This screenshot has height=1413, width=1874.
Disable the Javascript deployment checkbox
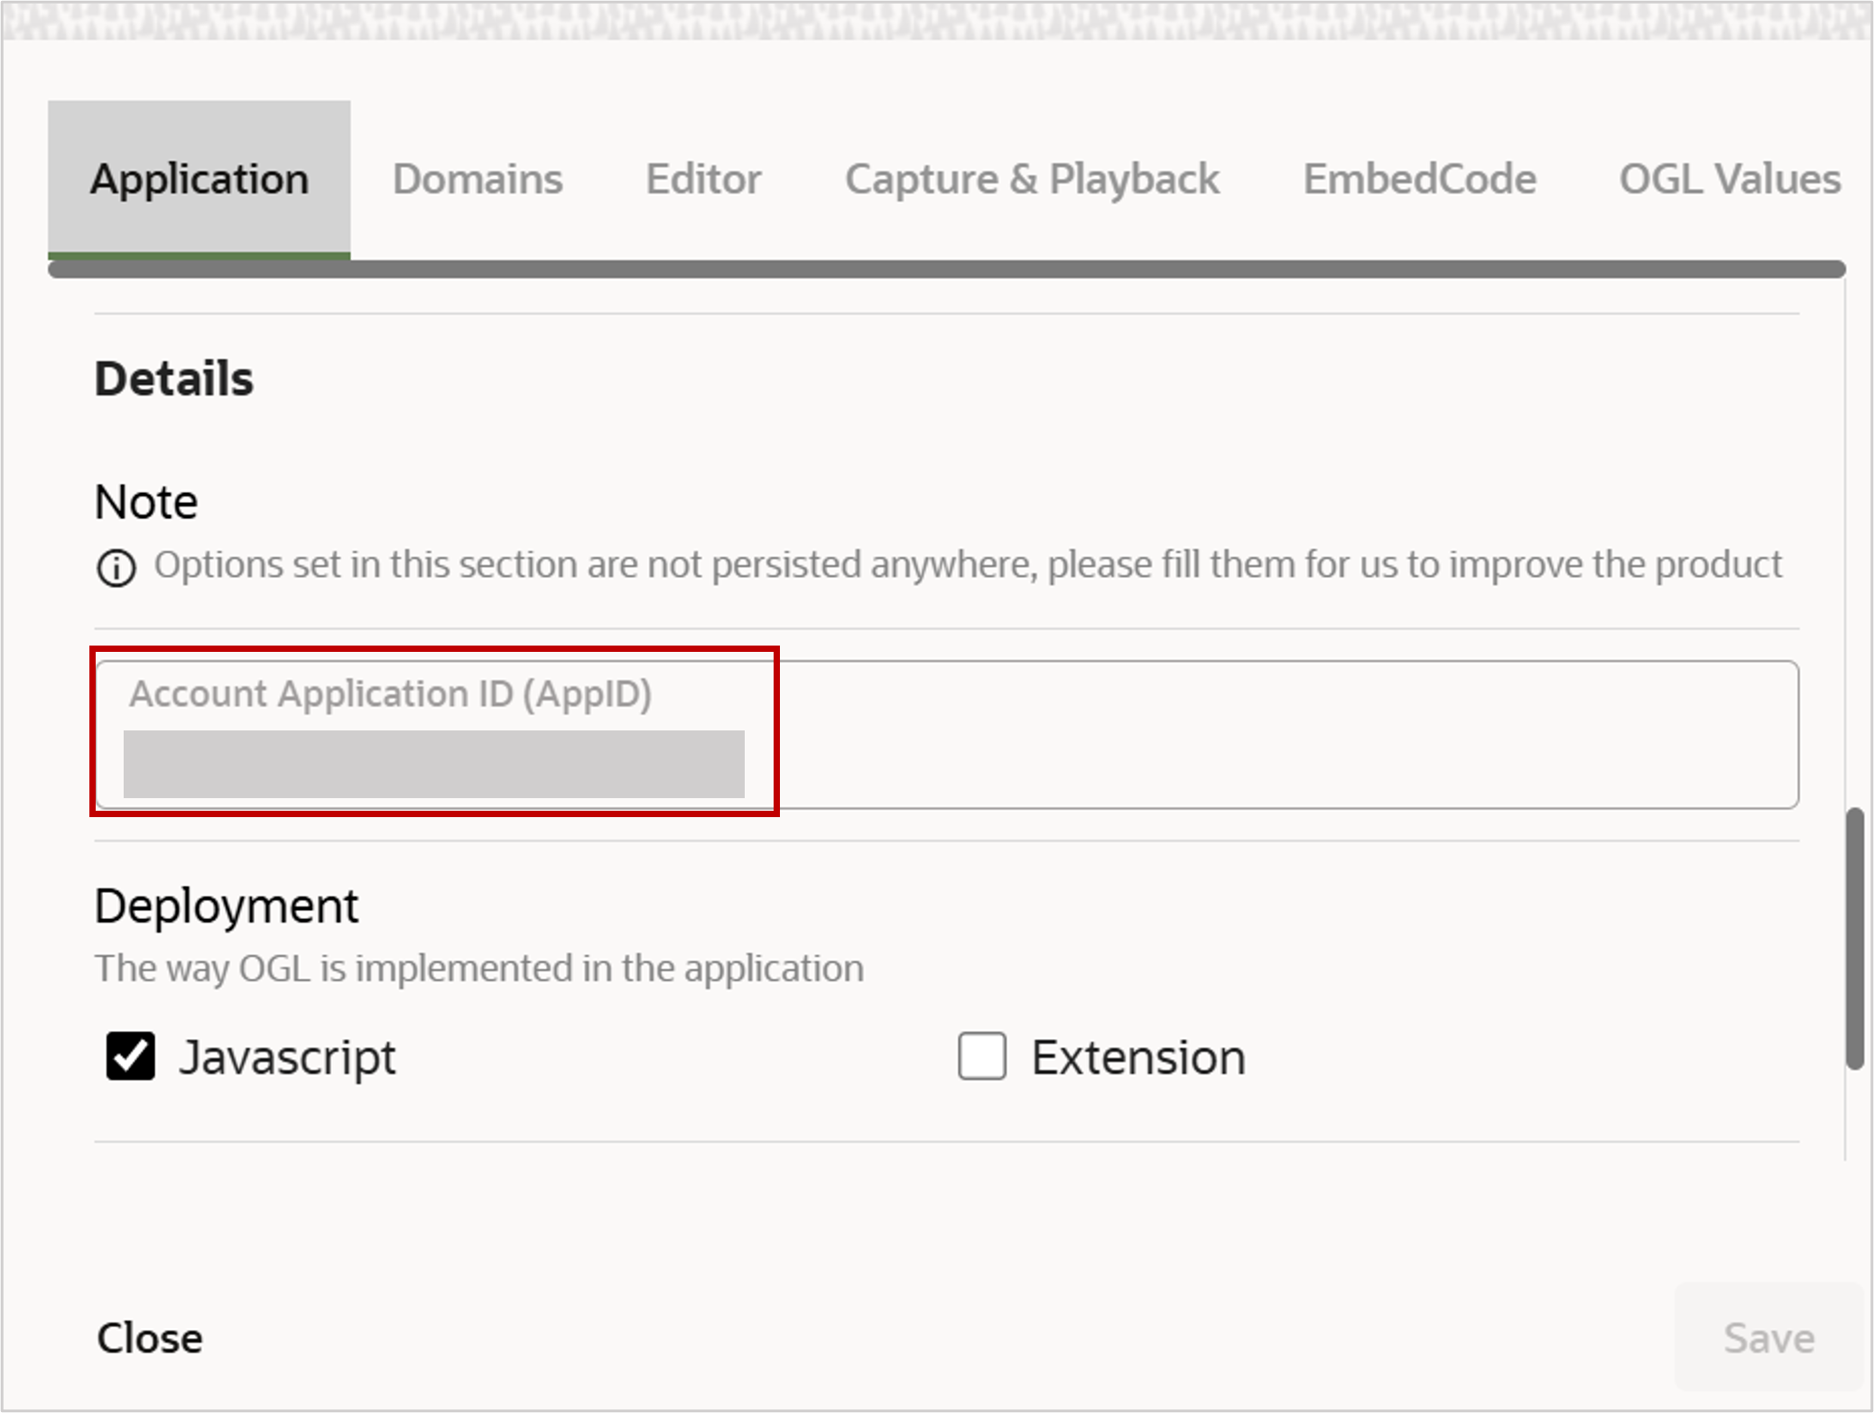click(x=129, y=1055)
